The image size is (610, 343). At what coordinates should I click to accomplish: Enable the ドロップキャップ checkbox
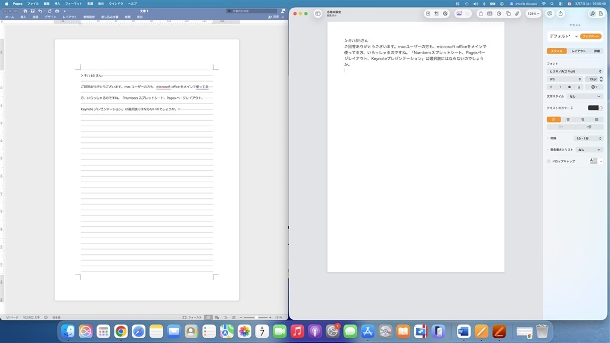click(549, 161)
